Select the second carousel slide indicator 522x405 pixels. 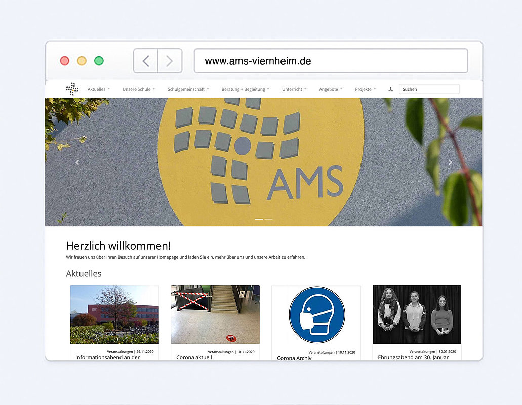pos(268,219)
